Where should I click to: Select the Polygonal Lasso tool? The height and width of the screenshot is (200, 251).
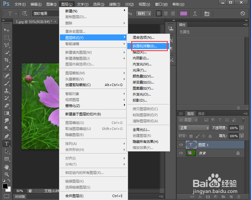(7, 45)
